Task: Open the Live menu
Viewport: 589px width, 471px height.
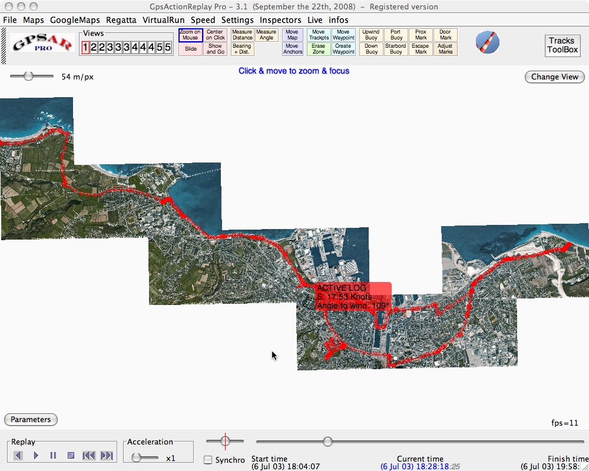Action: point(315,20)
